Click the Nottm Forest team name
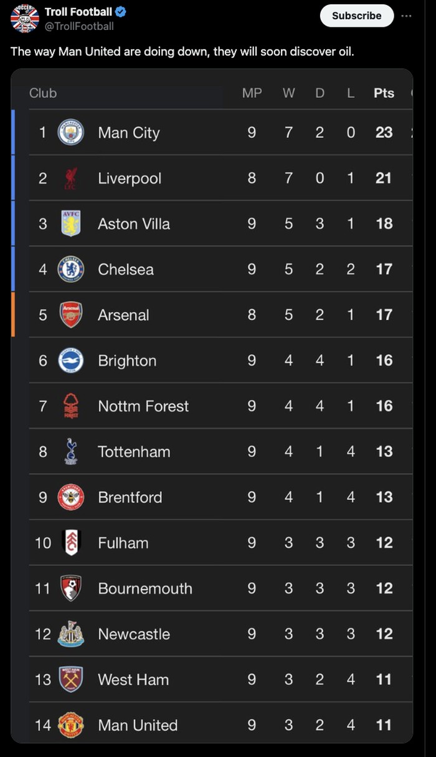The width and height of the screenshot is (436, 757). [x=143, y=406]
